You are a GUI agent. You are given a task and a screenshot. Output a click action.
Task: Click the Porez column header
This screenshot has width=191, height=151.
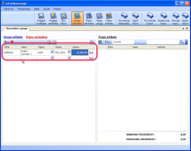tap(62, 47)
